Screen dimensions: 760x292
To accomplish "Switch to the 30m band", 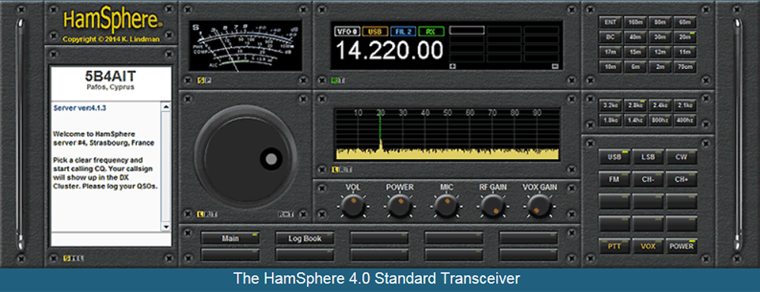I will (660, 37).
